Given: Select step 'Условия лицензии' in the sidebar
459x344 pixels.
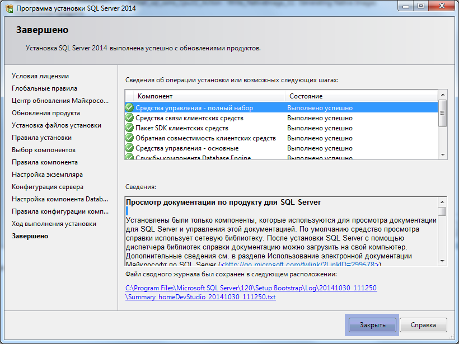Looking at the screenshot, I should coord(40,76).
